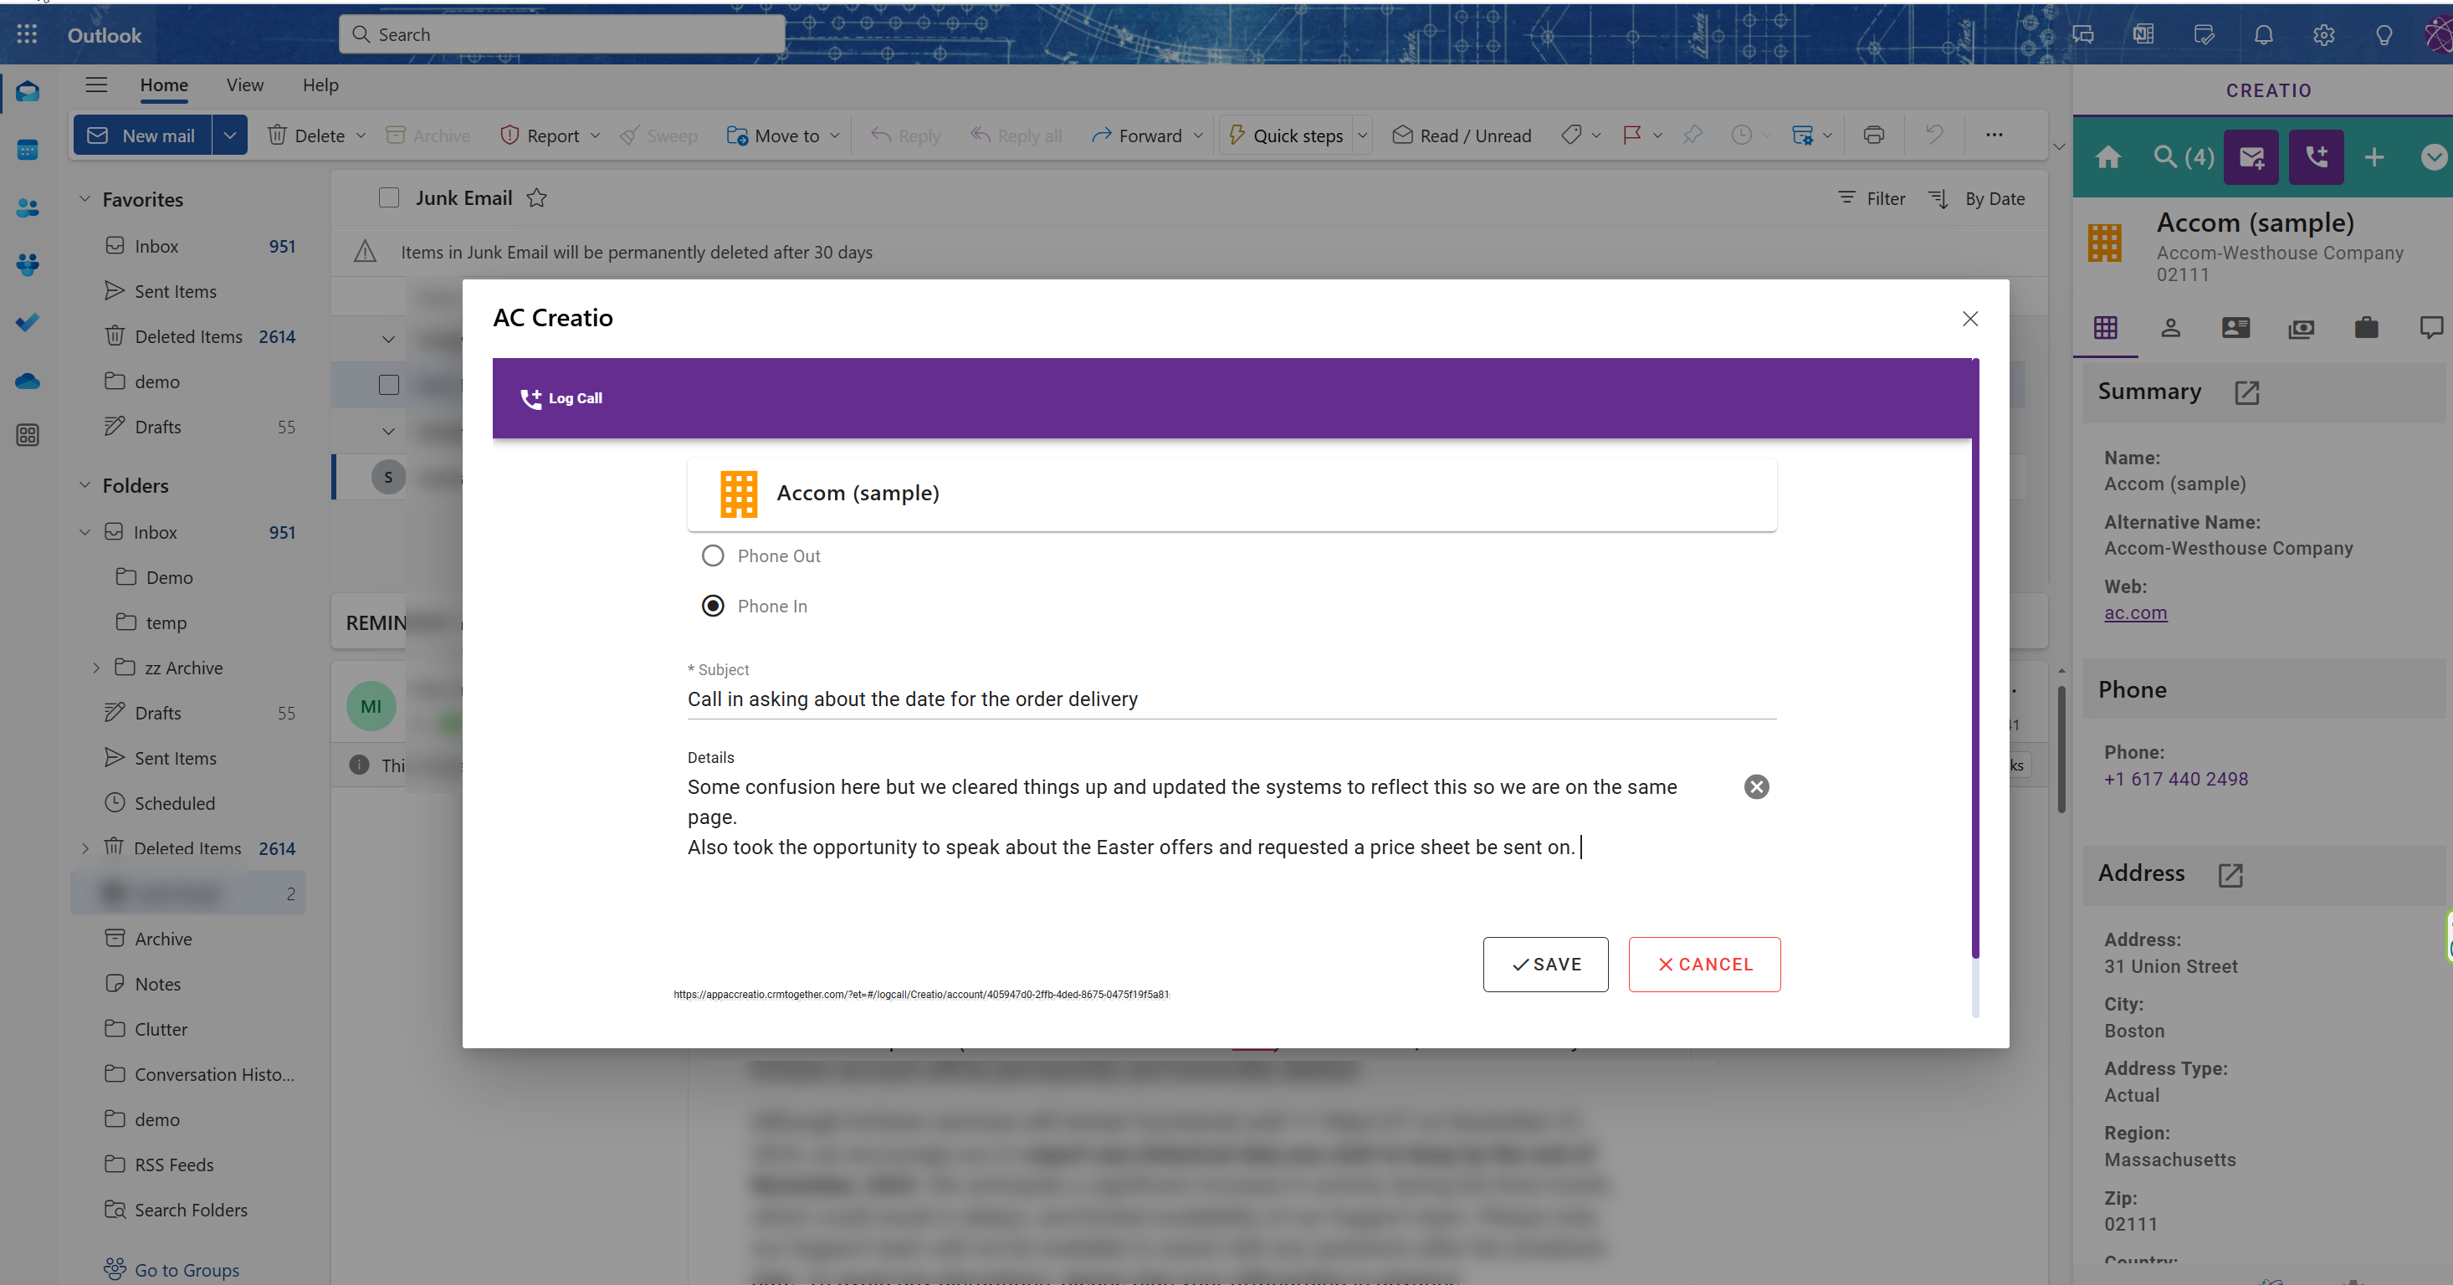Collapse the Favorites section
Screen dimensions: 2453x1285
tap(84, 199)
